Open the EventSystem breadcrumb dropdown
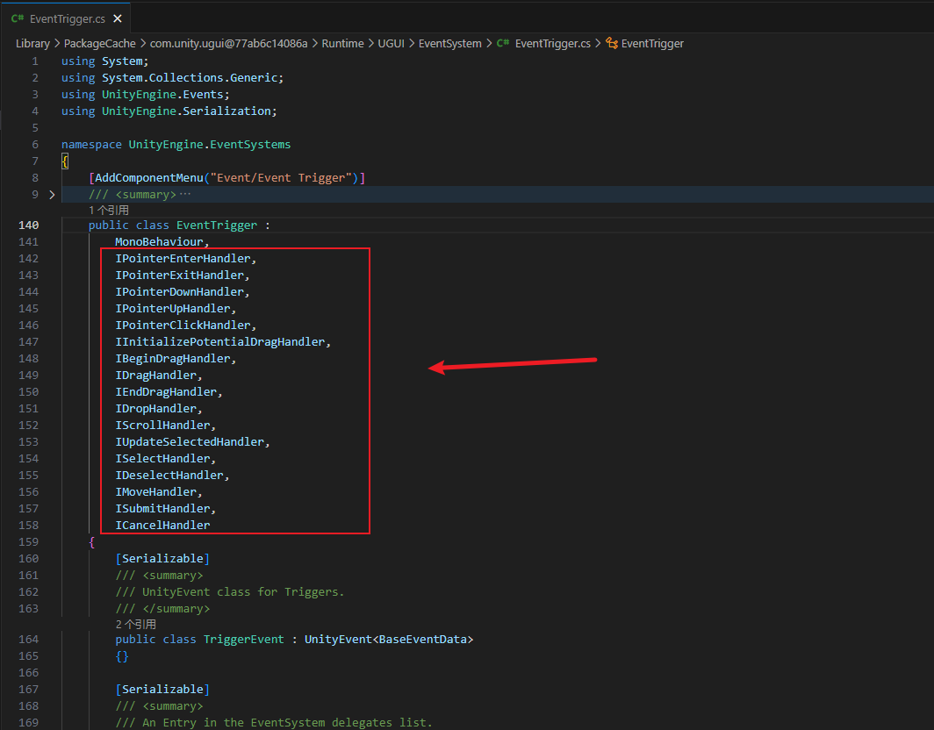Image resolution: width=934 pixels, height=730 pixels. pos(450,43)
